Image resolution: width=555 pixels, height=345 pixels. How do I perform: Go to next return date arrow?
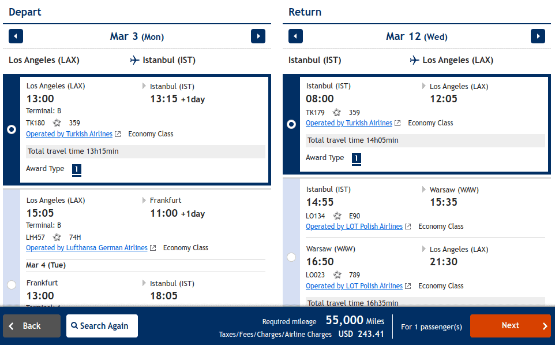(538, 36)
